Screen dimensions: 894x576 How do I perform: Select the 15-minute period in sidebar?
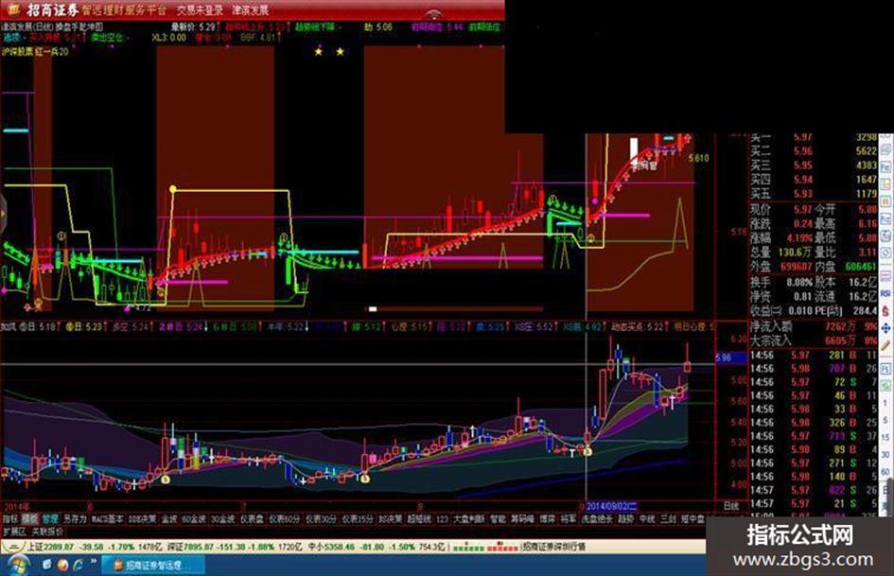(x=885, y=437)
